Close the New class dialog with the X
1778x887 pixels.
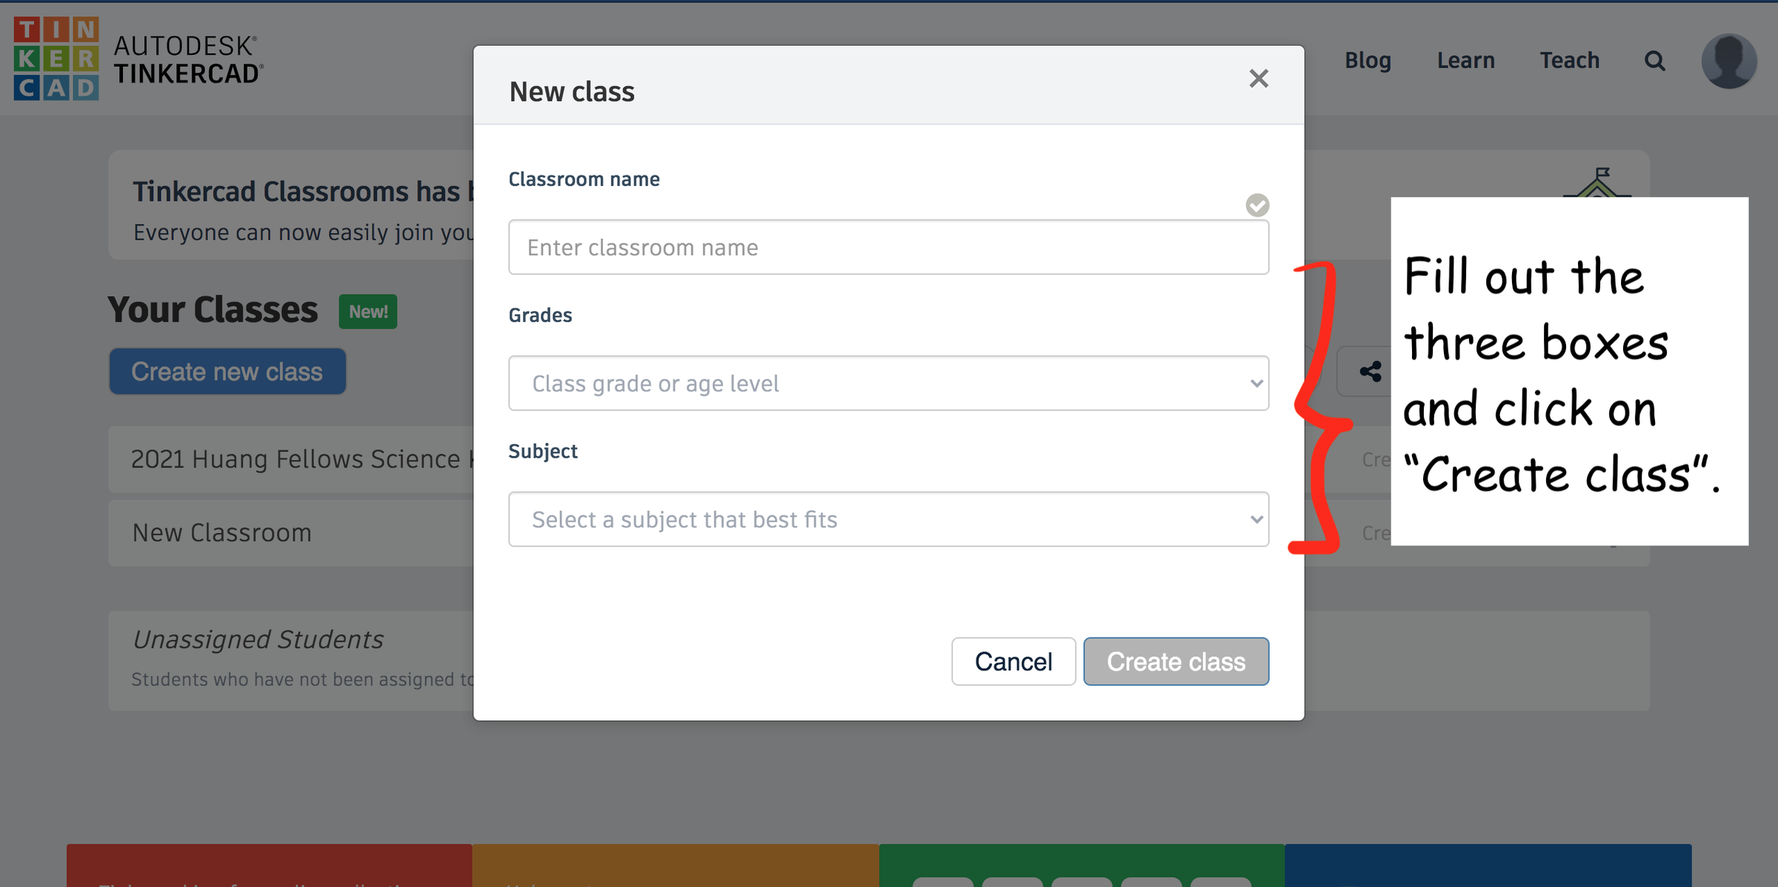pyautogui.click(x=1259, y=78)
